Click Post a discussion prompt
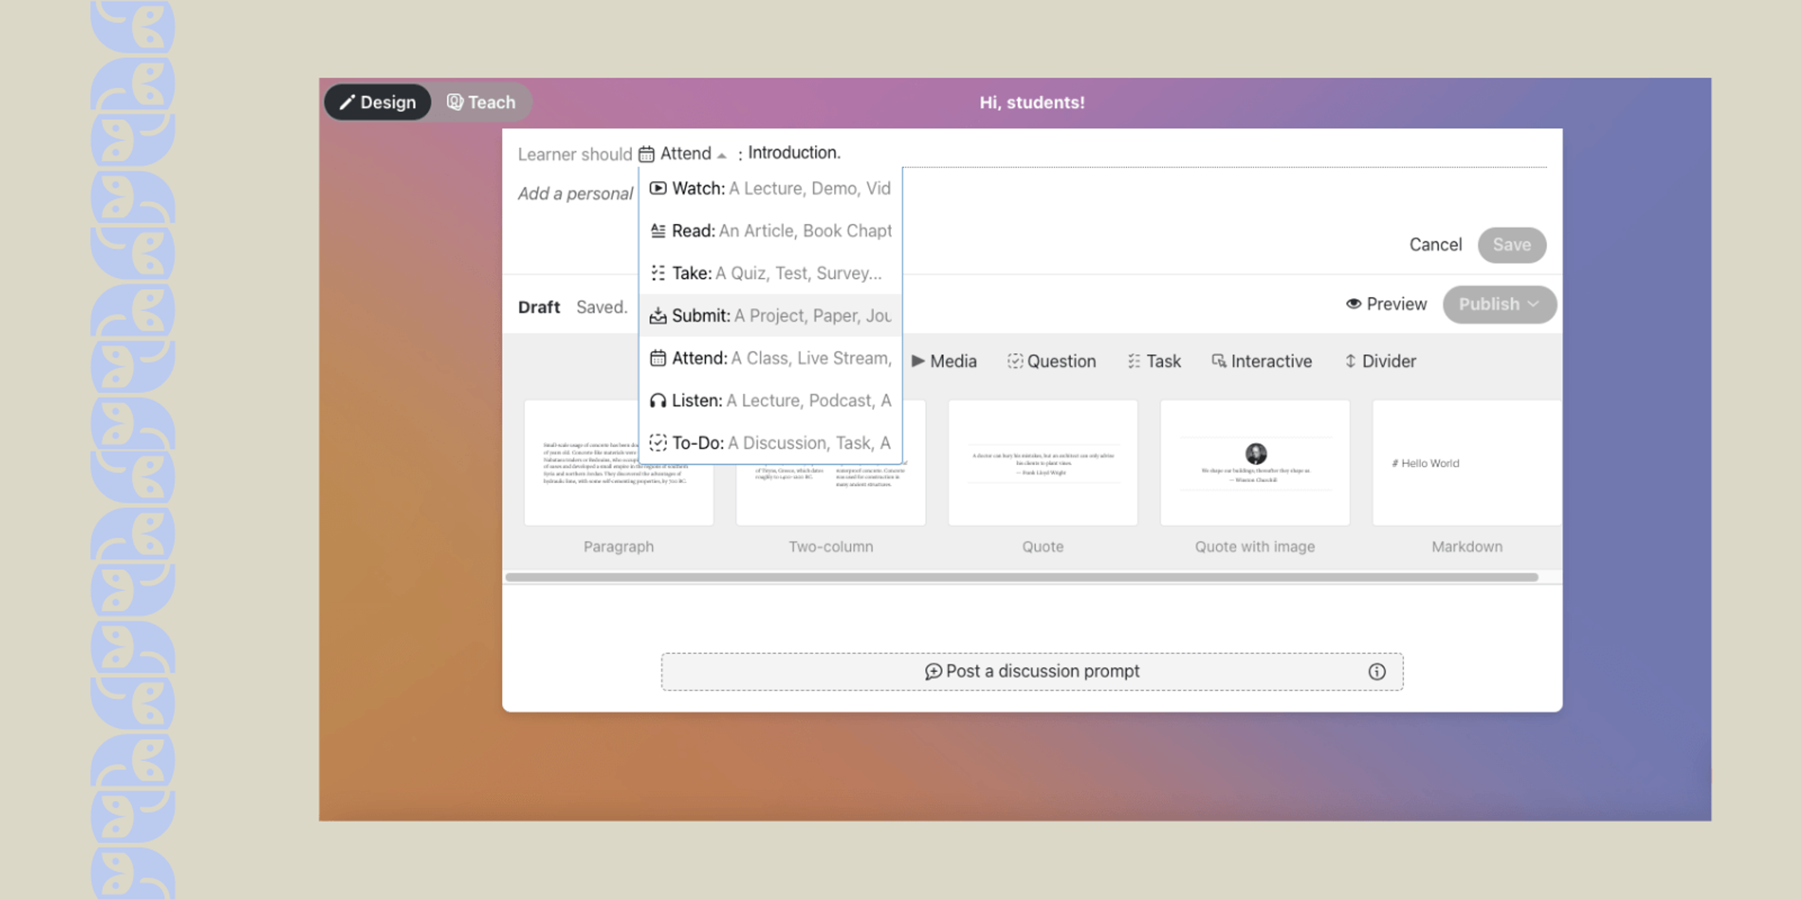Screen dimensions: 1801x900 (1032, 672)
